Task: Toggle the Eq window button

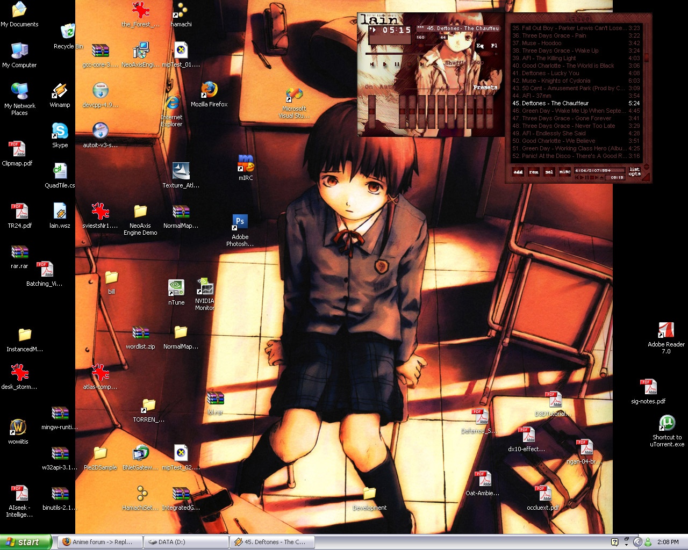Action: point(480,46)
